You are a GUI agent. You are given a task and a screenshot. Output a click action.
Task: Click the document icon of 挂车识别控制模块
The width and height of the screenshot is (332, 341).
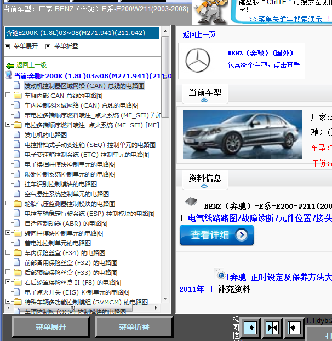coord(17,184)
